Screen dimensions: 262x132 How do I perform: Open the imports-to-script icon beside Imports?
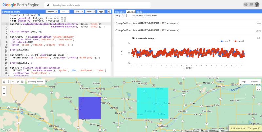39,15
